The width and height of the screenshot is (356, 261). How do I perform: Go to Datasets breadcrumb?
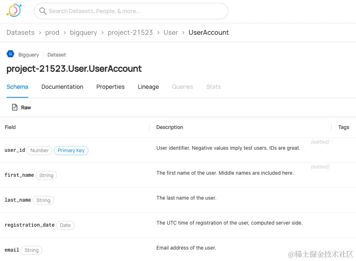tap(20, 32)
